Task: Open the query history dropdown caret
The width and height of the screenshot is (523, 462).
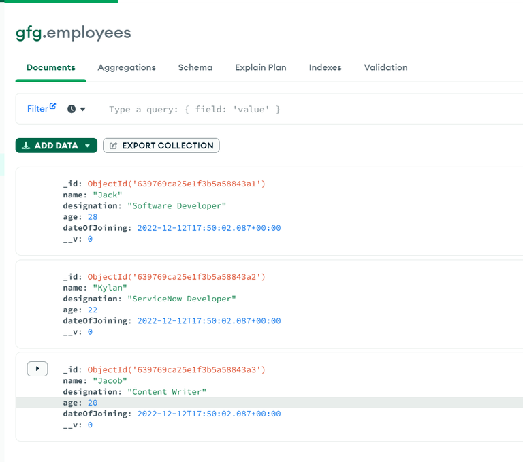Action: tap(83, 109)
